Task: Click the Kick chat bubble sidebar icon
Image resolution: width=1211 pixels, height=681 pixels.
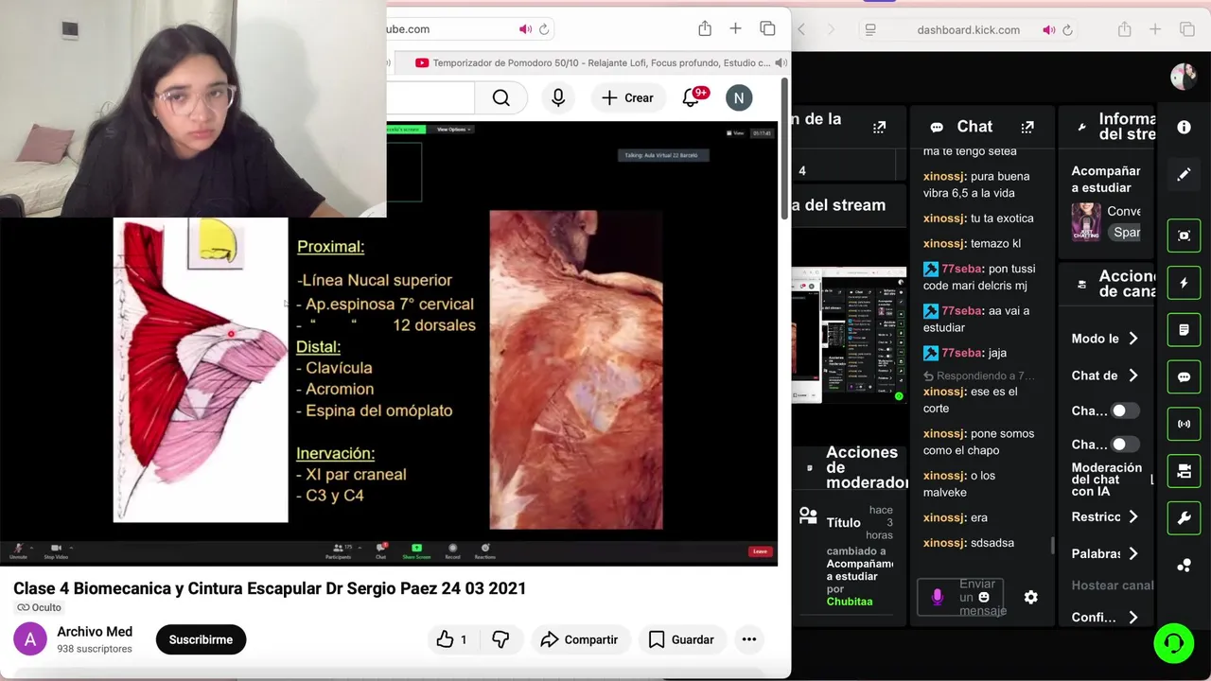Action: (x=1184, y=376)
